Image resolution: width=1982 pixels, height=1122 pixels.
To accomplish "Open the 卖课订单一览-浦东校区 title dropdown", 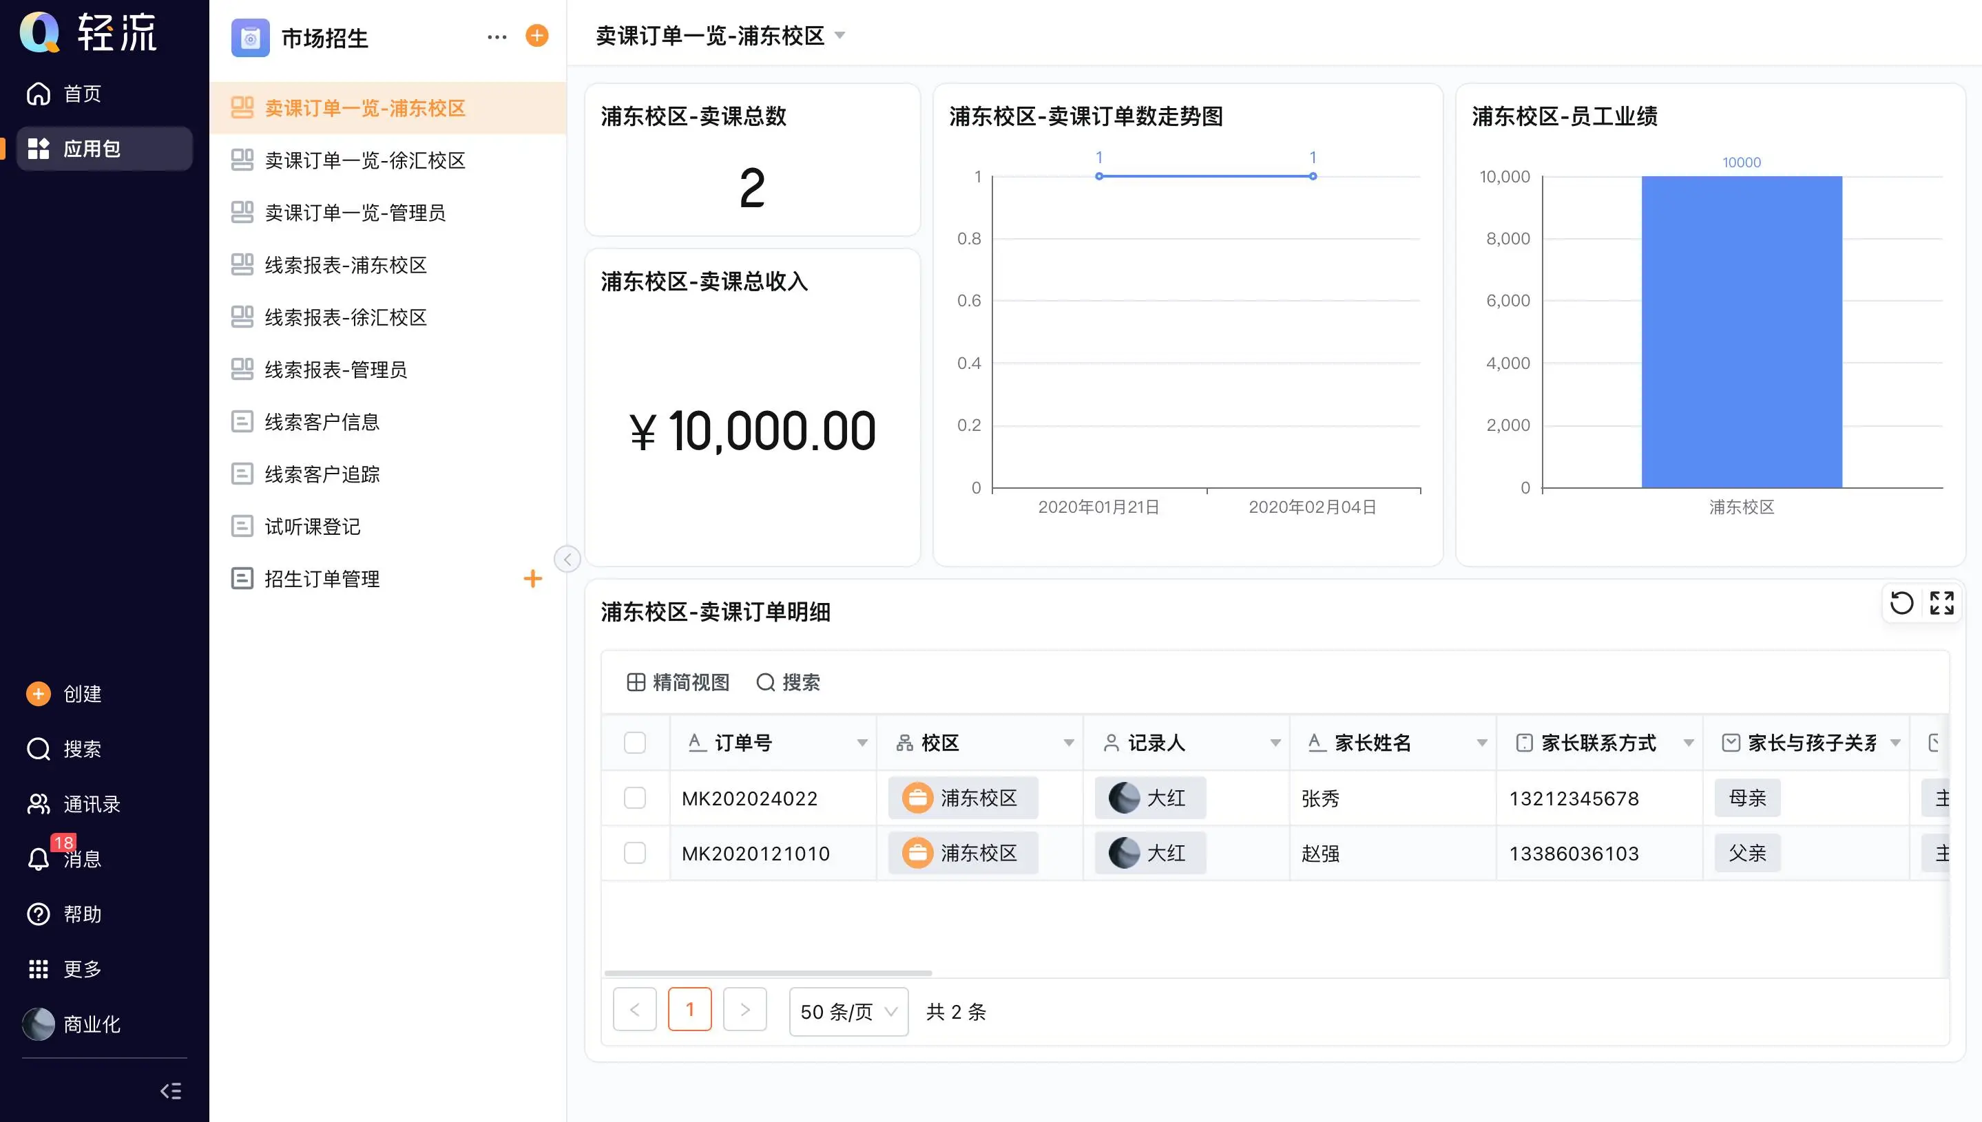I will 840,35.
